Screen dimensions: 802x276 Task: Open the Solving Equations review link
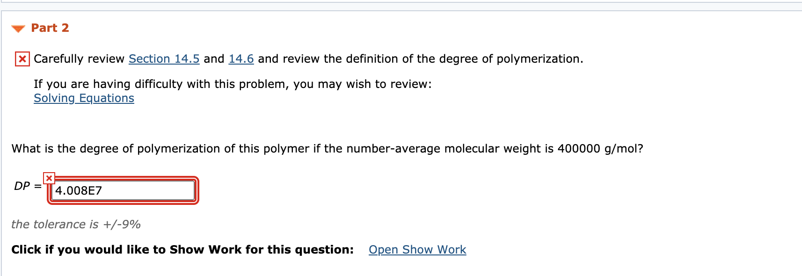click(x=84, y=98)
